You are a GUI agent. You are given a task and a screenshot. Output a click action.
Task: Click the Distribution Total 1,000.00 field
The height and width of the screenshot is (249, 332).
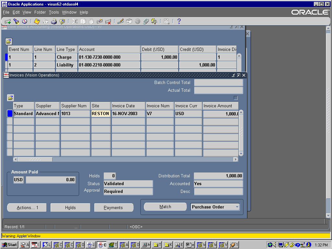218,176
